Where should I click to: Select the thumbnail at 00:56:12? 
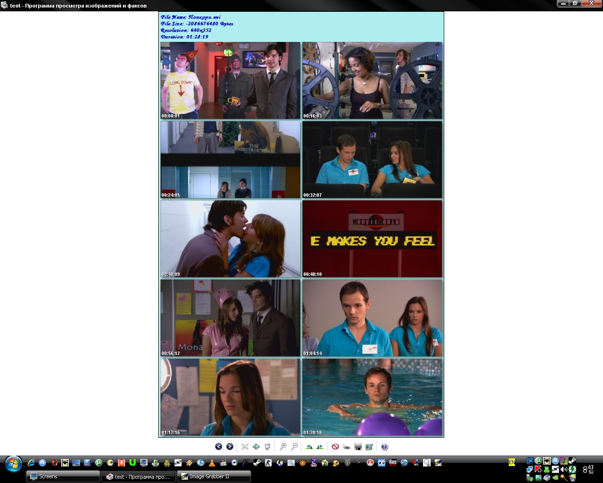pos(230,318)
